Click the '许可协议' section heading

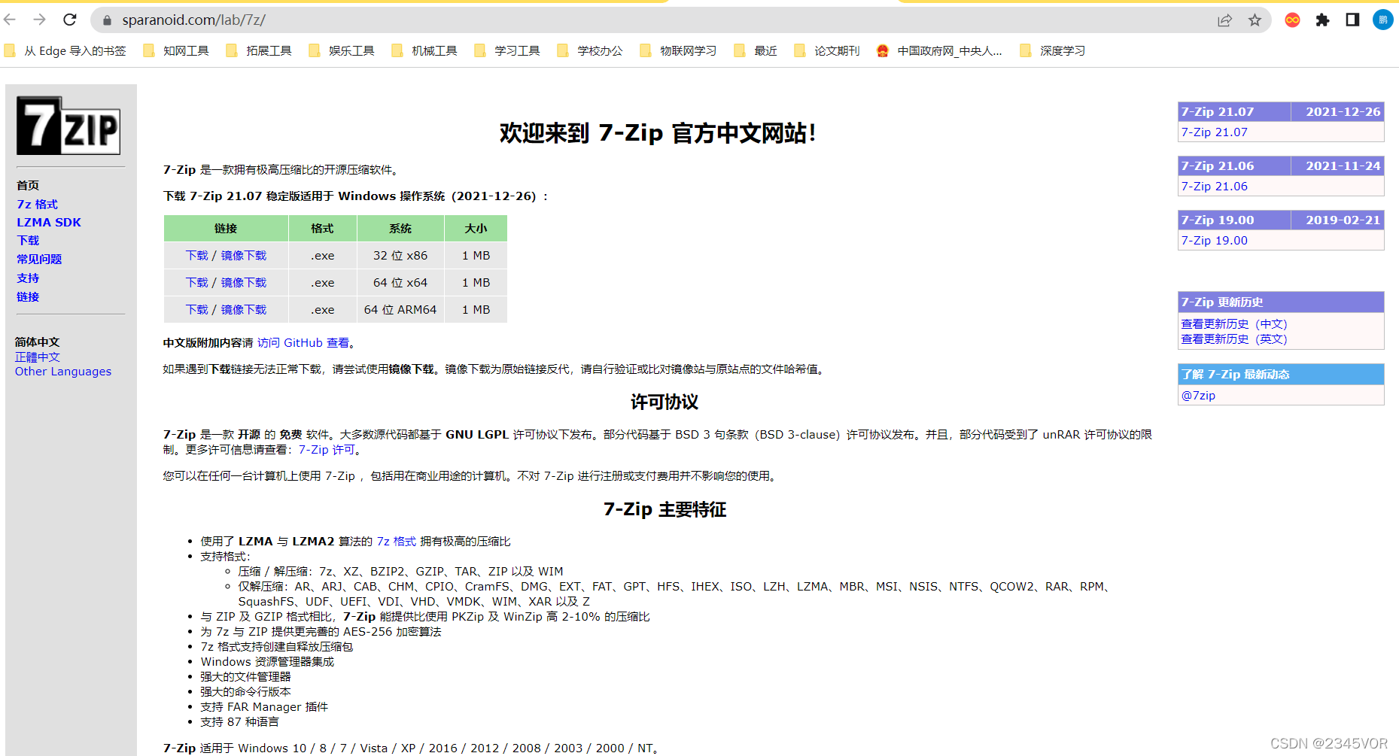click(x=665, y=402)
